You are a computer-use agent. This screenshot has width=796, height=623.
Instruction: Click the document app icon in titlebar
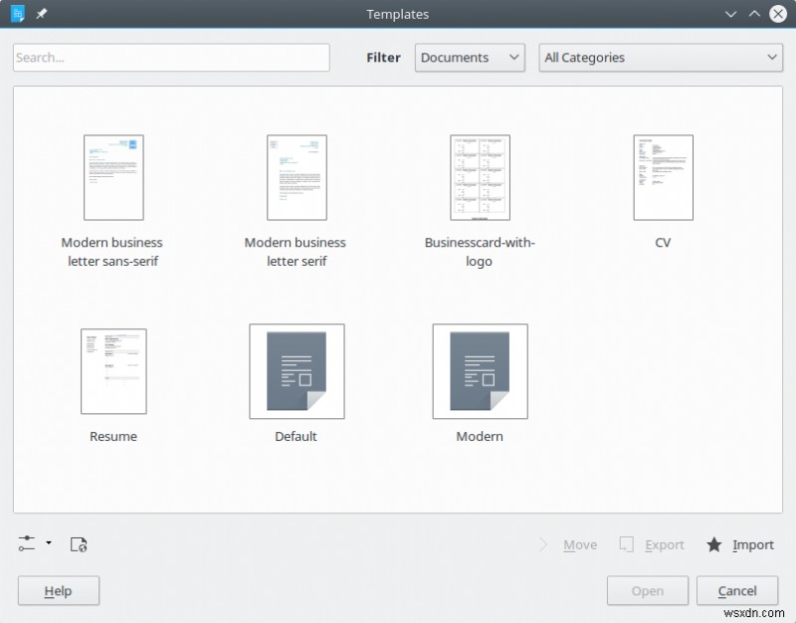[17, 14]
